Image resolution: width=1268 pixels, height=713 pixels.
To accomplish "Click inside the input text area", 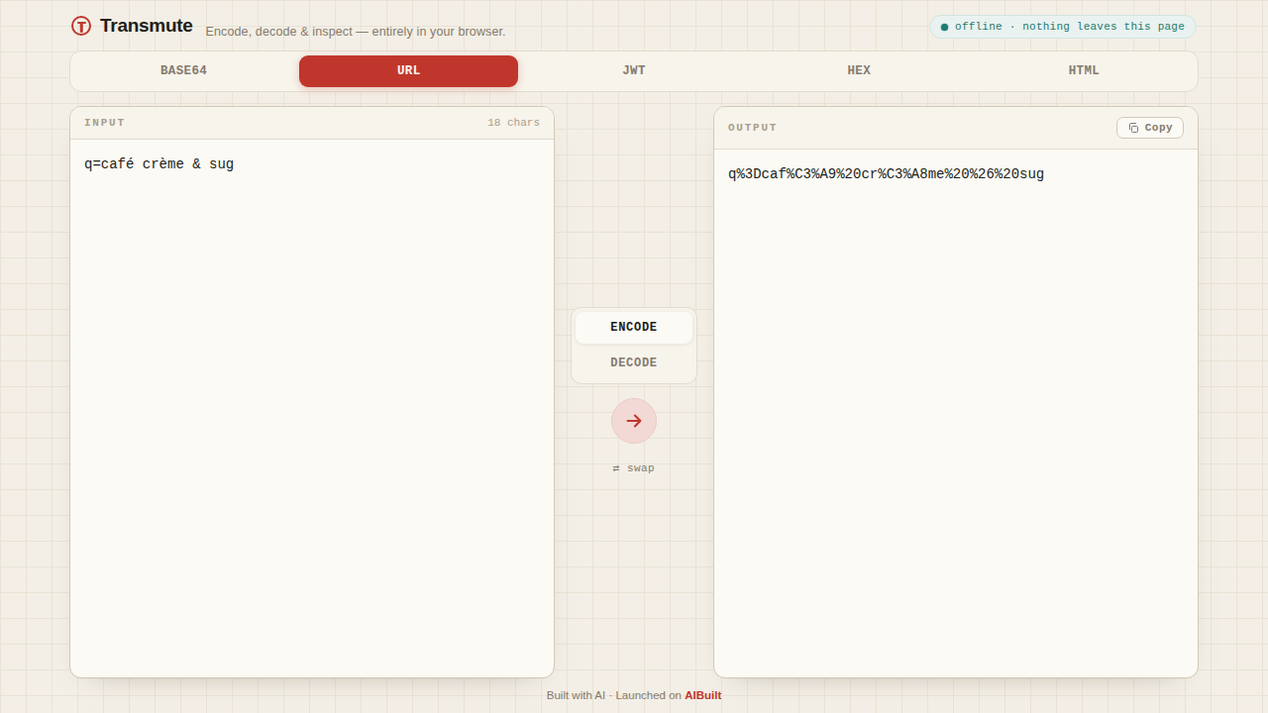I will (312, 408).
